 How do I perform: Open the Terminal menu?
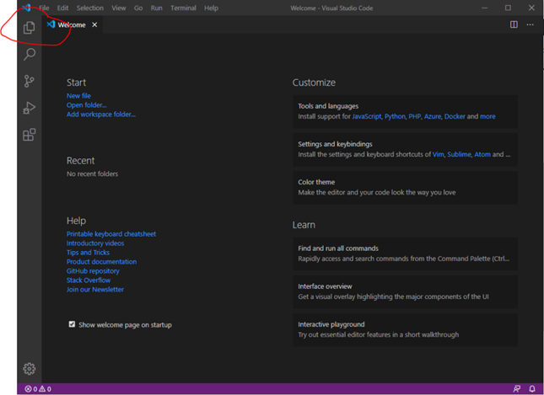[183, 8]
